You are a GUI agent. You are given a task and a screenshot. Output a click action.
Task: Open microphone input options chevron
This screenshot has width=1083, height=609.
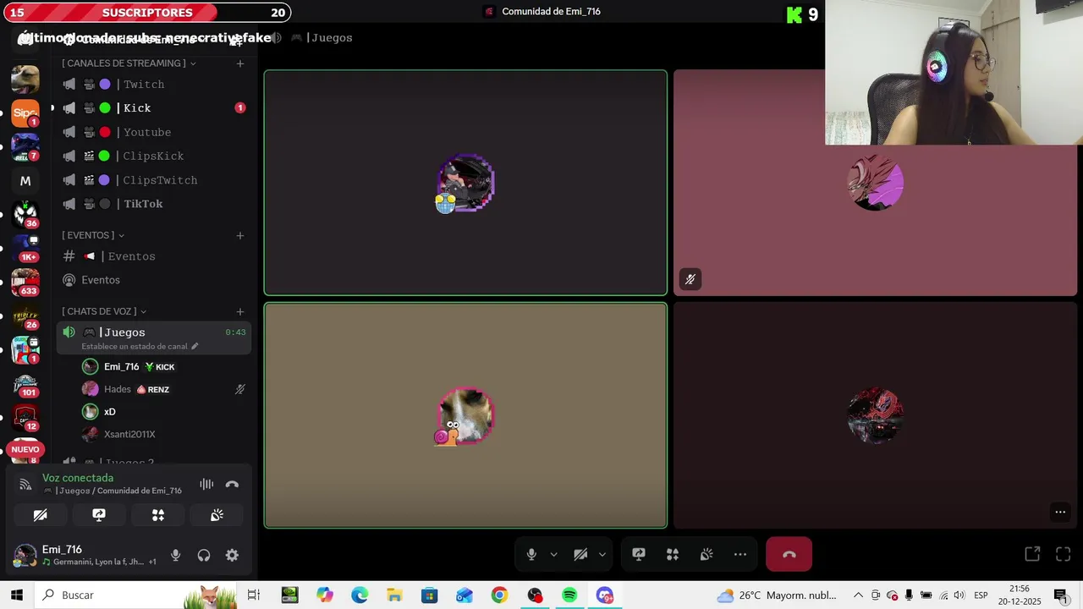click(x=553, y=555)
